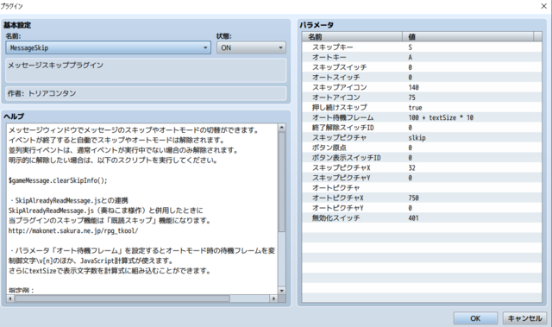Select the オートスイッチ parameter row
This screenshot has height=327, width=552.
click(422, 77)
